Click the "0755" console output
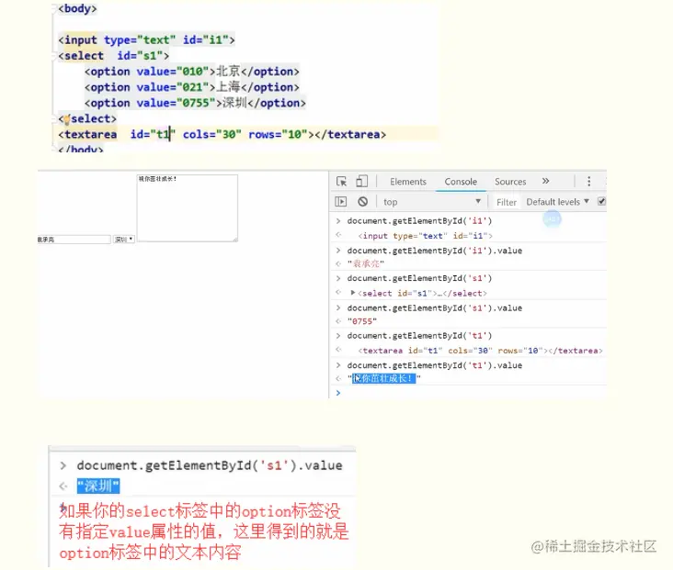The width and height of the screenshot is (673, 570). [362, 321]
